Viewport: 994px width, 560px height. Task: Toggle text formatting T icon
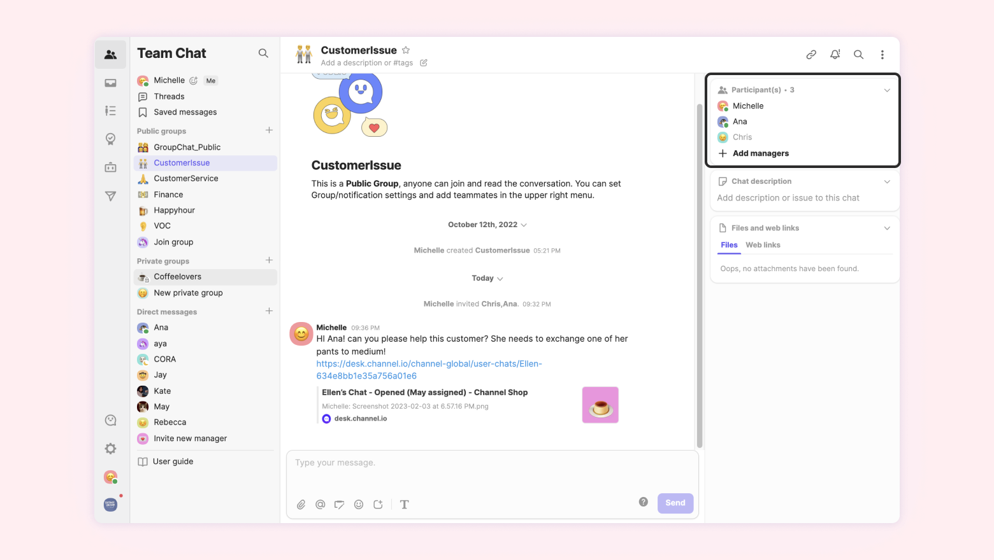404,505
